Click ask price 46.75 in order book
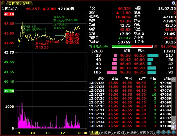177x136 pixels. click(139, 72)
